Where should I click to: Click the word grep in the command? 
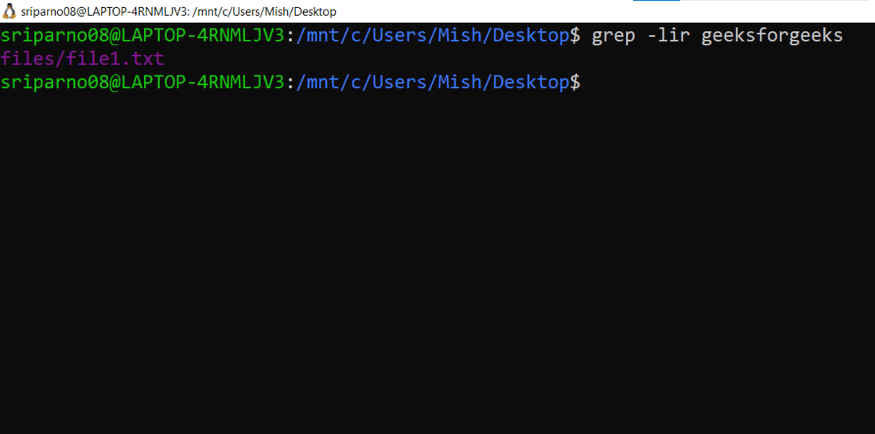613,37
